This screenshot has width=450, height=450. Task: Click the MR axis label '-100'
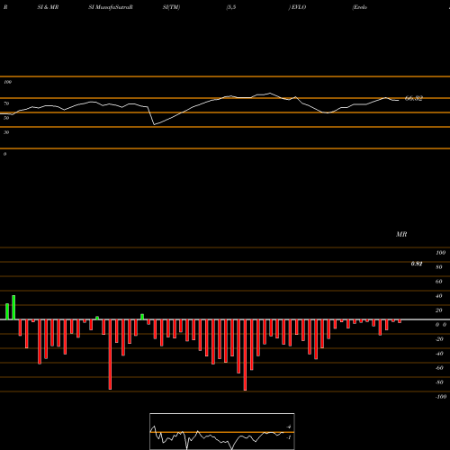pyautogui.click(x=441, y=397)
